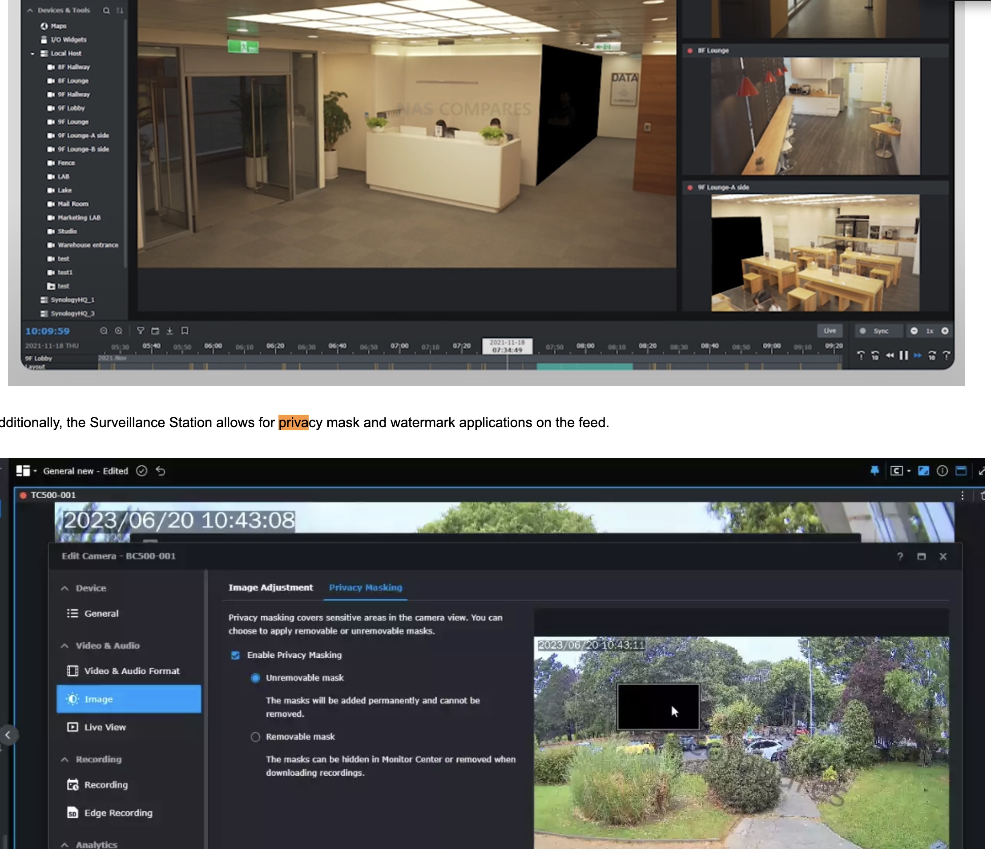Viewport: 991px width, 849px height.
Task: Switch to the Image Adjustment tab
Action: 270,588
